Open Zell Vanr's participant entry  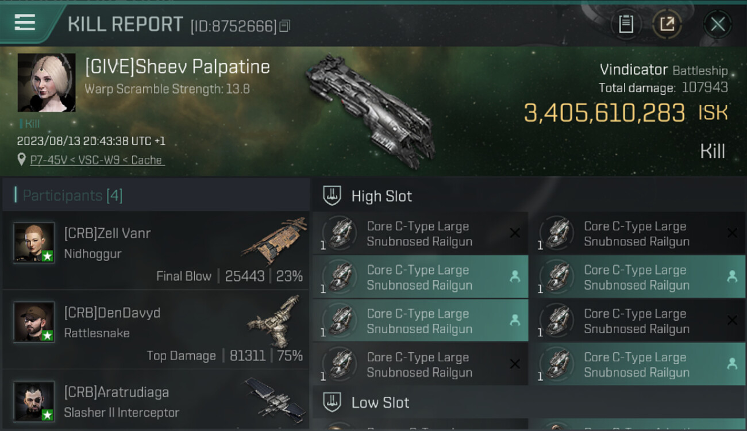[x=155, y=251]
